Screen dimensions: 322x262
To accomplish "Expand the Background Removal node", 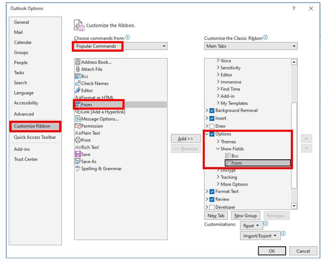I will pyautogui.click(x=207, y=110).
